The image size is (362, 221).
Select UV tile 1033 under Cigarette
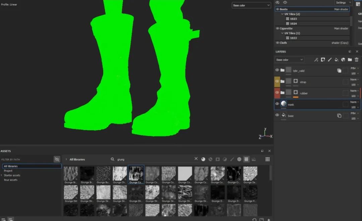293,38
